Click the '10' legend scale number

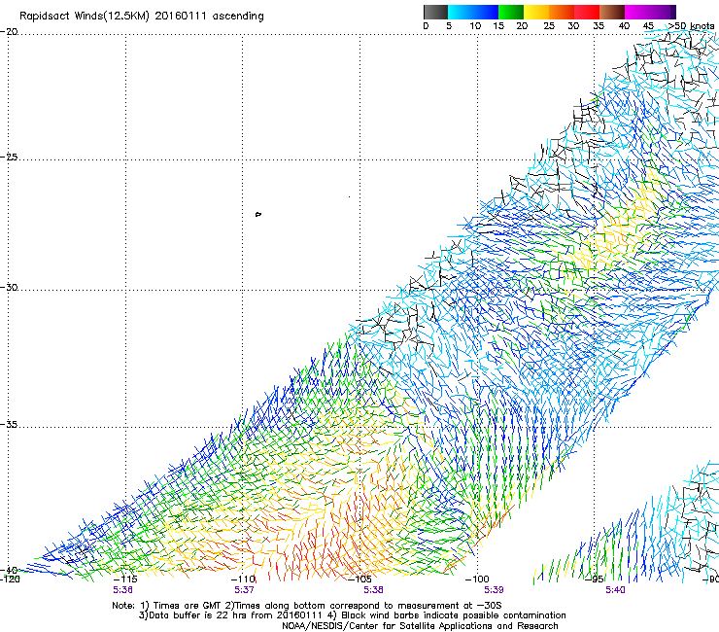[x=475, y=26]
